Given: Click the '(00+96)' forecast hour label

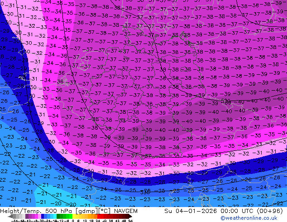Looking at the screenshot, I should pos(270,211).
